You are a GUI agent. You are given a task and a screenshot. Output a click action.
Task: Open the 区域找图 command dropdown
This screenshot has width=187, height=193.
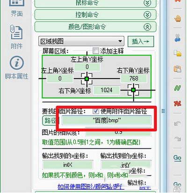[x=81, y=41]
